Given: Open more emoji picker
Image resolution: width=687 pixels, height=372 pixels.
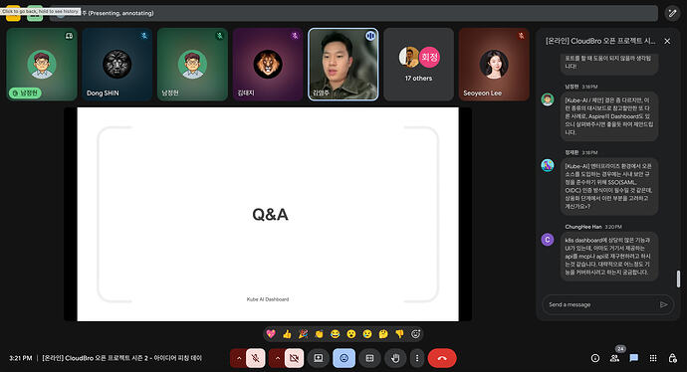Looking at the screenshot, I should tap(416, 334).
